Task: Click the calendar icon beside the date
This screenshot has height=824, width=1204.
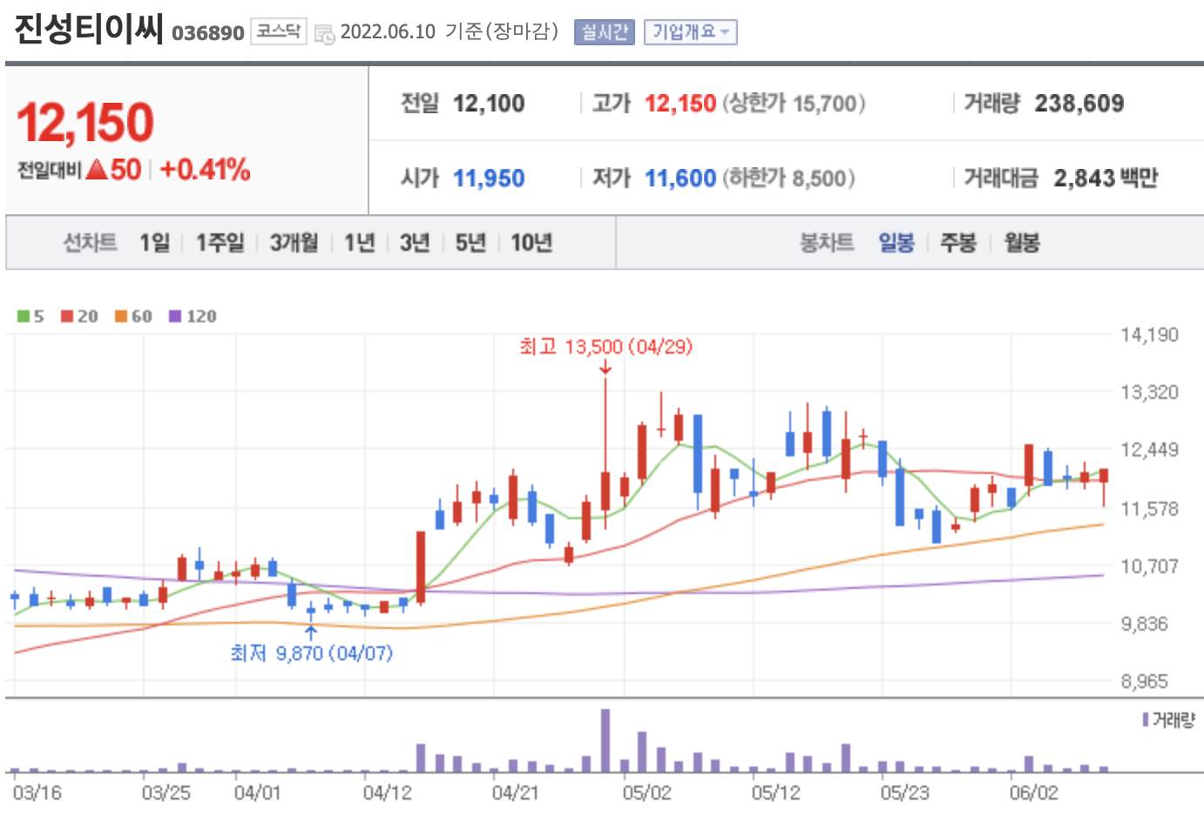Action: (324, 34)
